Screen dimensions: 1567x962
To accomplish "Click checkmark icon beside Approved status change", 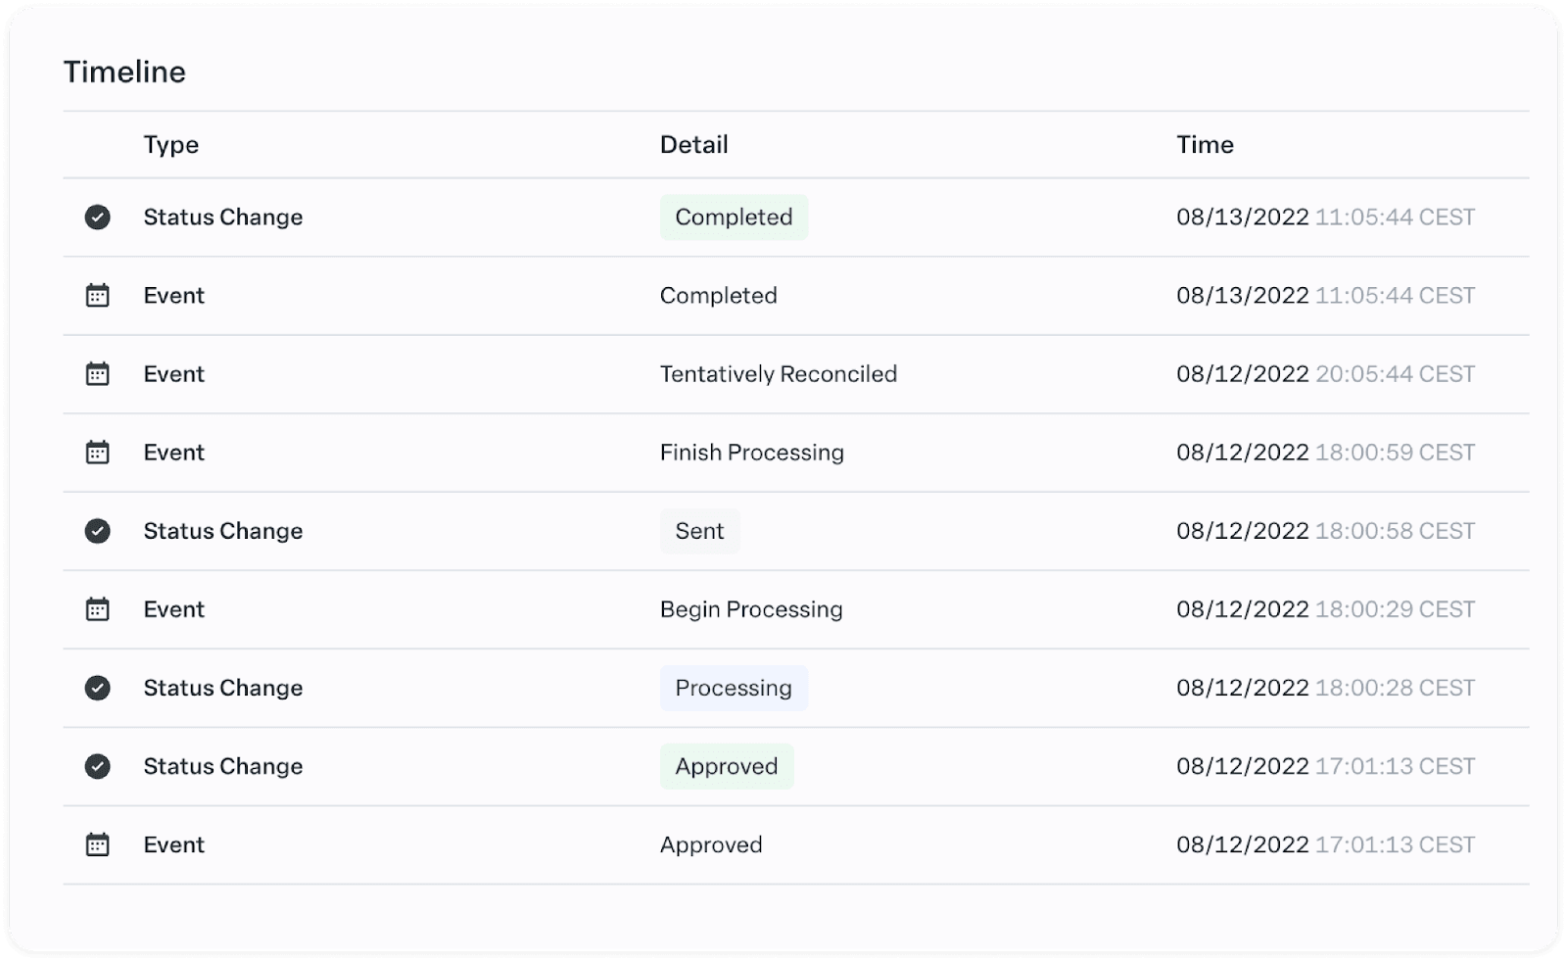I will (97, 766).
